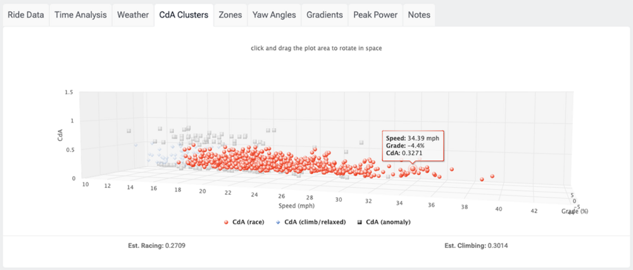Toggle the CdA (anomaly) legend series

point(384,222)
